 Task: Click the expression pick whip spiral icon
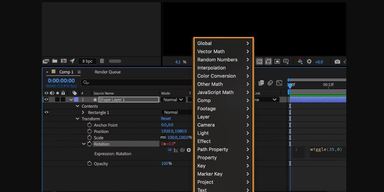(182, 150)
